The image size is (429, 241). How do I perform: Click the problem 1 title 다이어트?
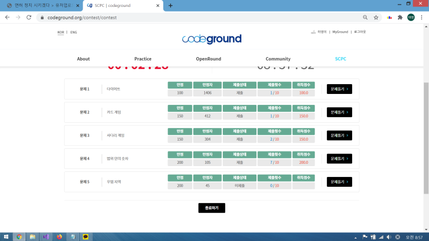pos(113,89)
